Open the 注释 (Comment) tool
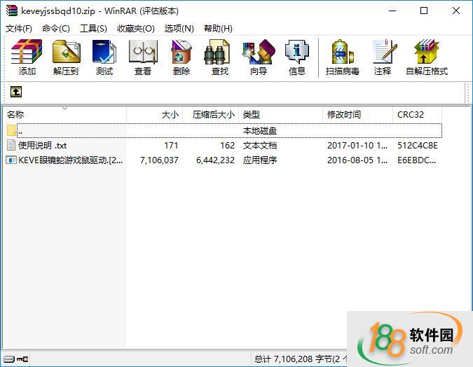Image resolution: width=473 pixels, height=367 pixels. [383, 57]
